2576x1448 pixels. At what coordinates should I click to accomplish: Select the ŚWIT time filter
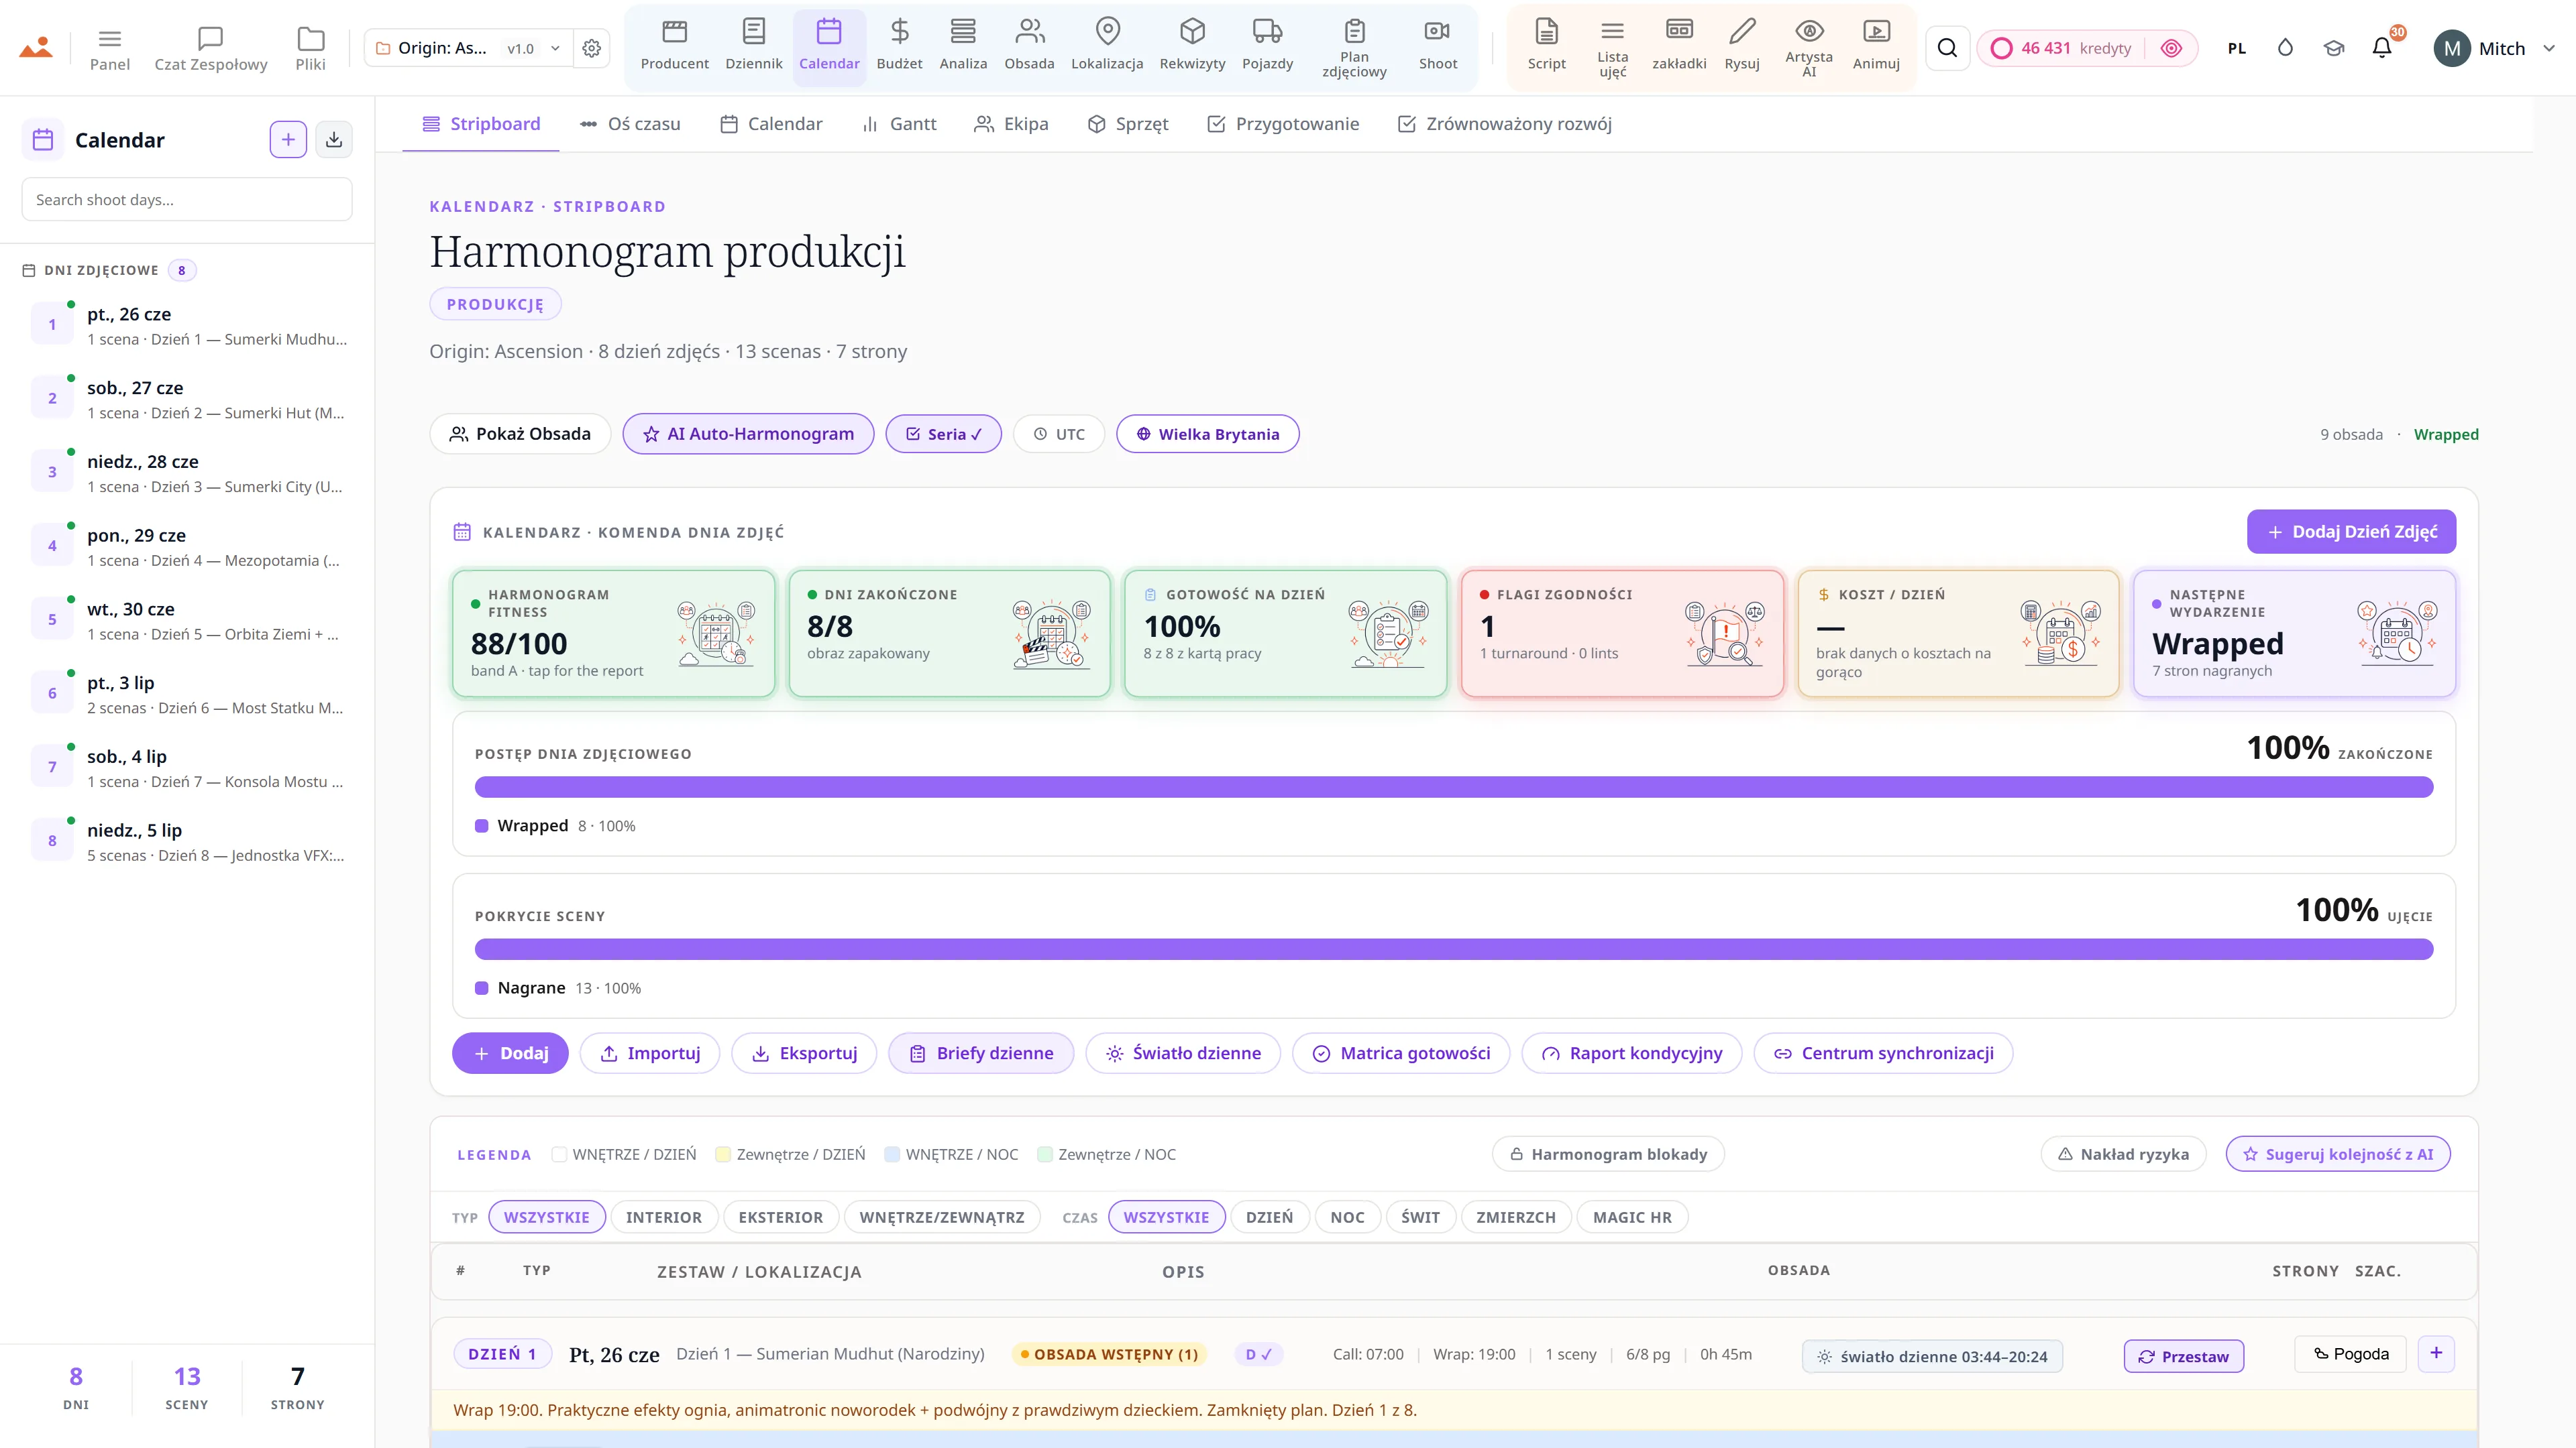(x=1420, y=1217)
